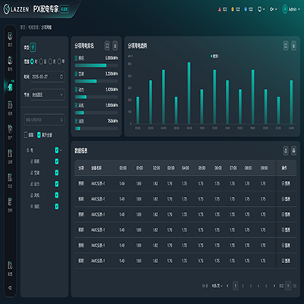Click the download icon on trend chart
The height and width of the screenshot is (304, 304).
(x=293, y=46)
